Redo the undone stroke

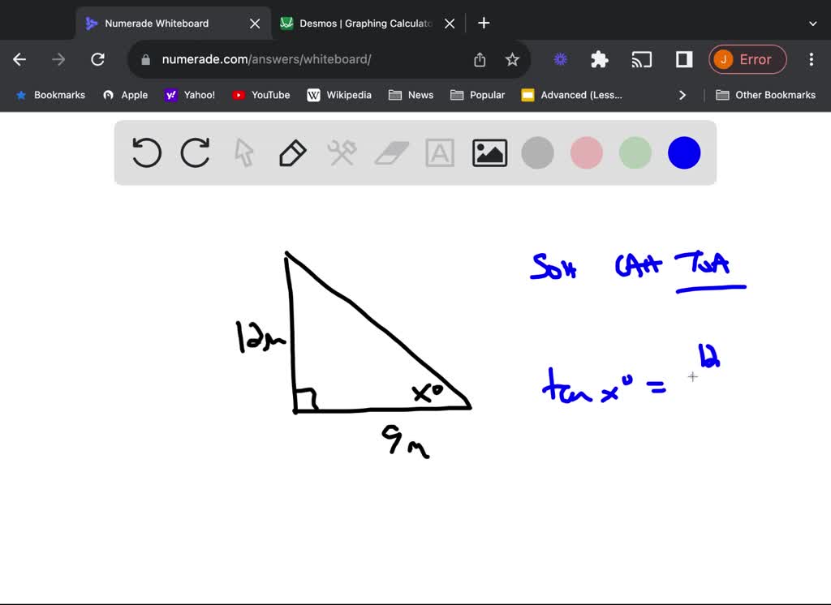point(195,152)
